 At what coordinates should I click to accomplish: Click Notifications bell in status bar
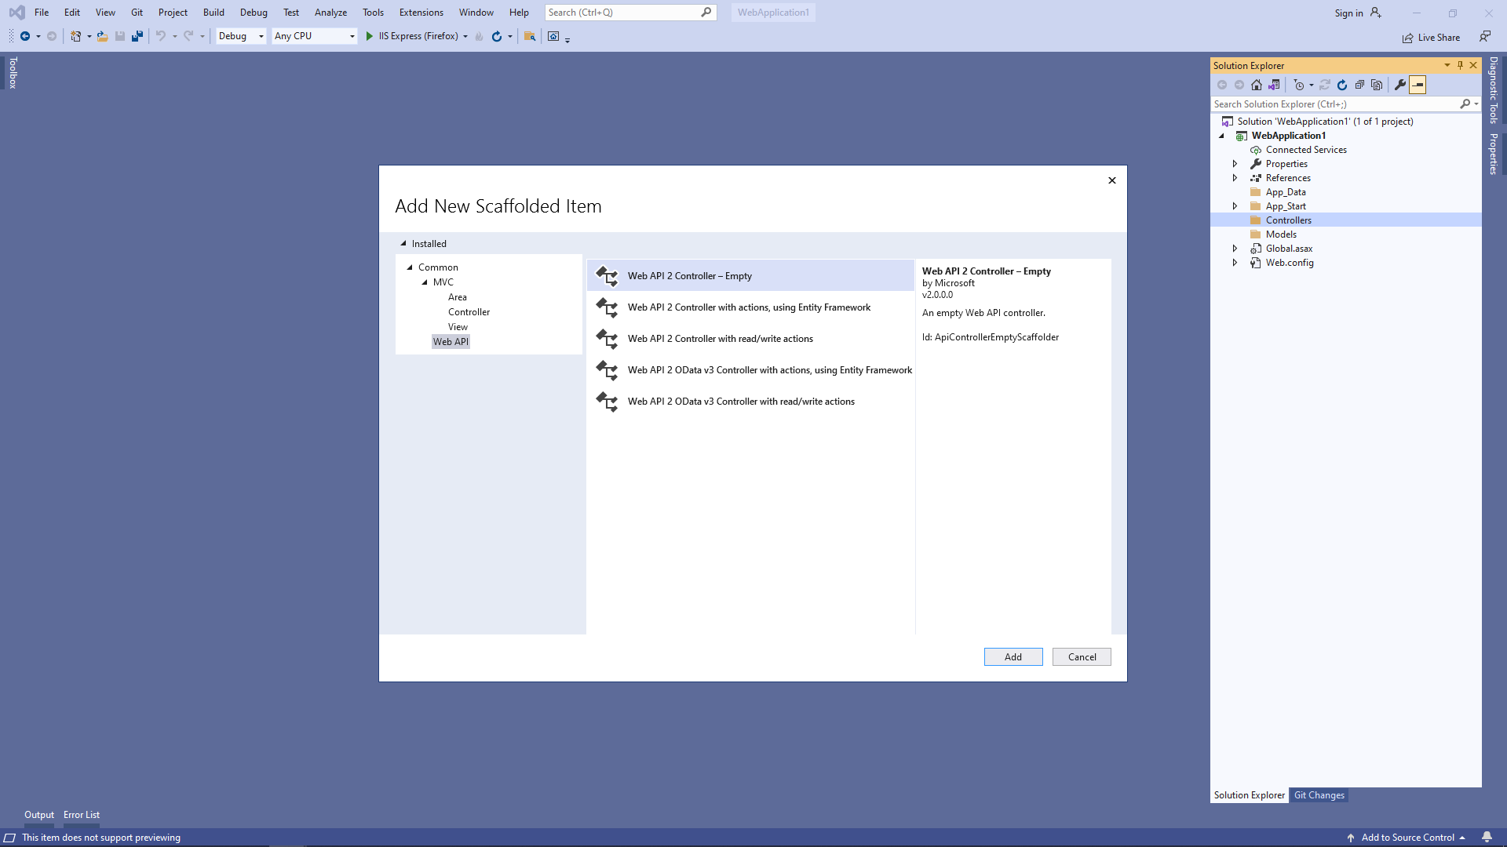[1487, 837]
